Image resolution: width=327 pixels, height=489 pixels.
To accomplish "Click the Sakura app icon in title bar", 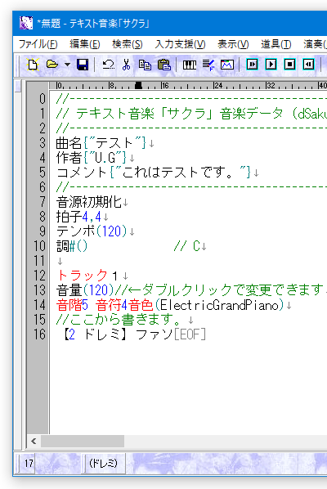I will pos(26,23).
